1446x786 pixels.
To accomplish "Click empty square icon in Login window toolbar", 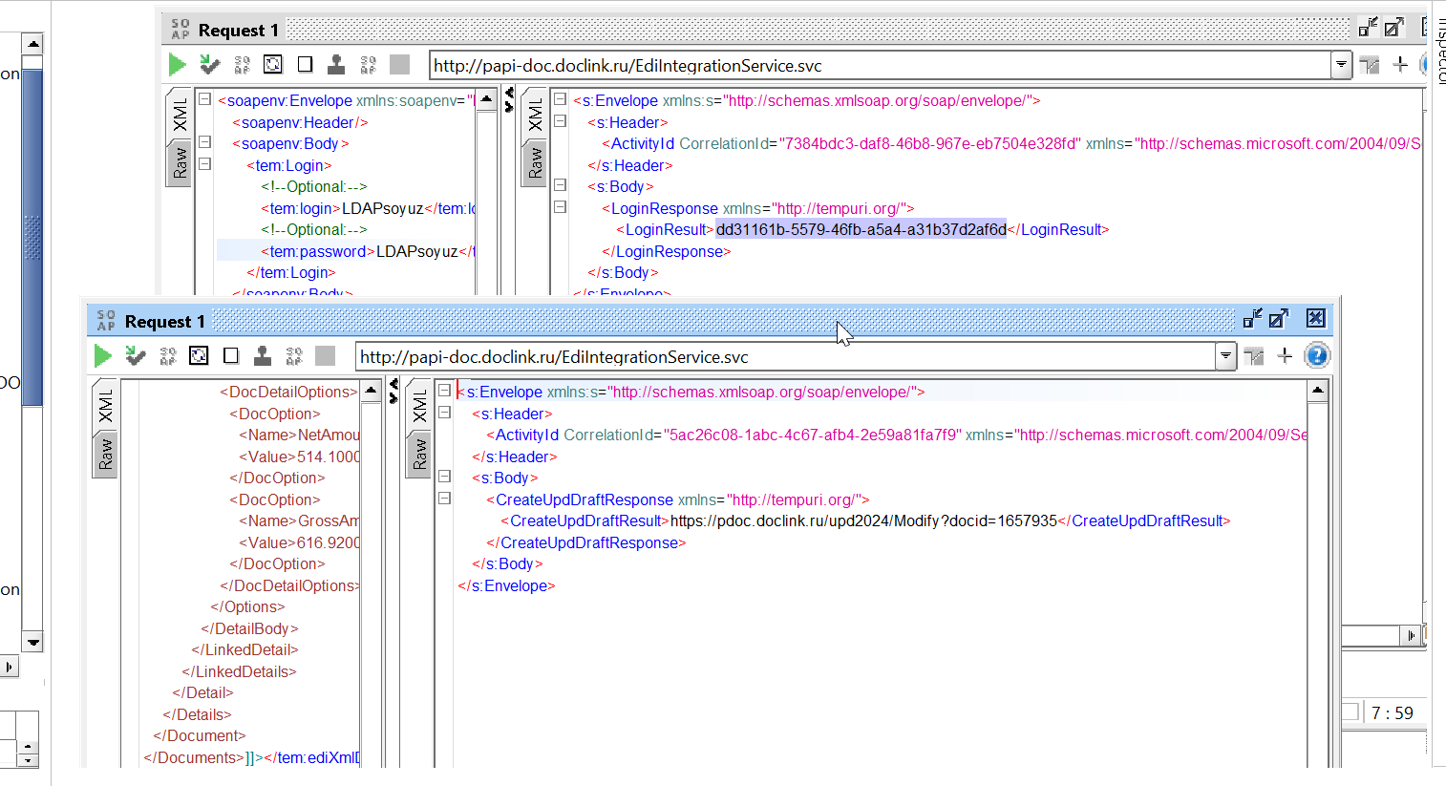I will [x=306, y=65].
